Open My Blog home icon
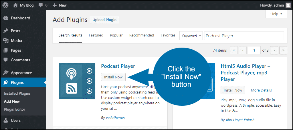 15,5
